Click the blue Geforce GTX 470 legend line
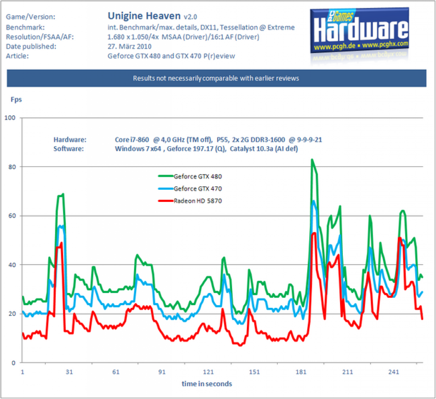Image resolution: width=436 pixels, height=399 pixels. (x=166, y=188)
